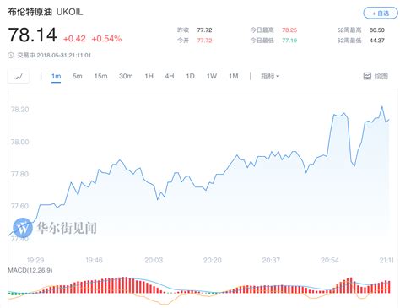
Task: Choose the 30m interval
Action: click(x=126, y=76)
